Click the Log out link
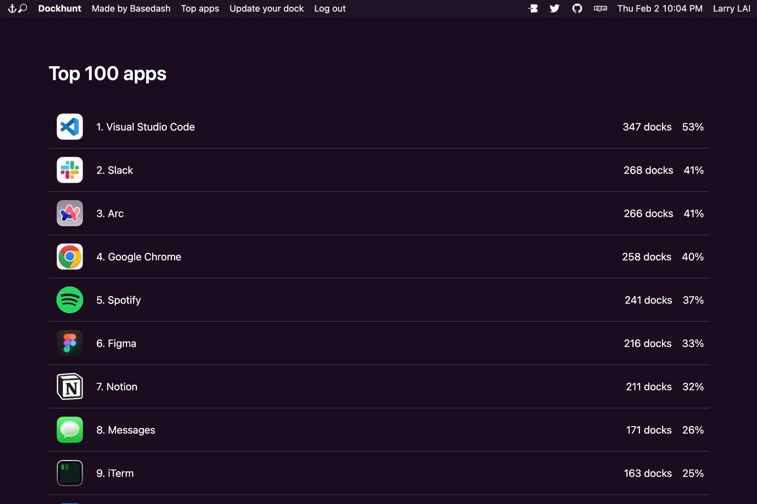Viewport: 757px width, 504px height. click(330, 8)
